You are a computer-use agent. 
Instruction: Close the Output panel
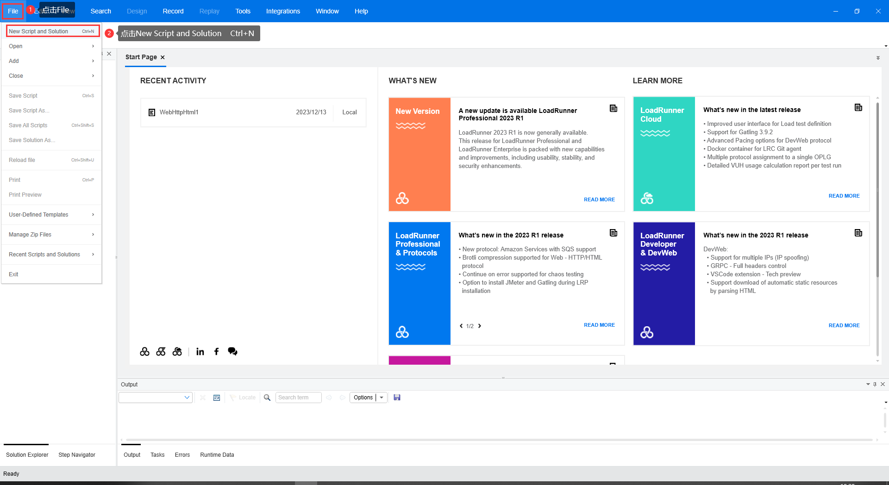[883, 384]
